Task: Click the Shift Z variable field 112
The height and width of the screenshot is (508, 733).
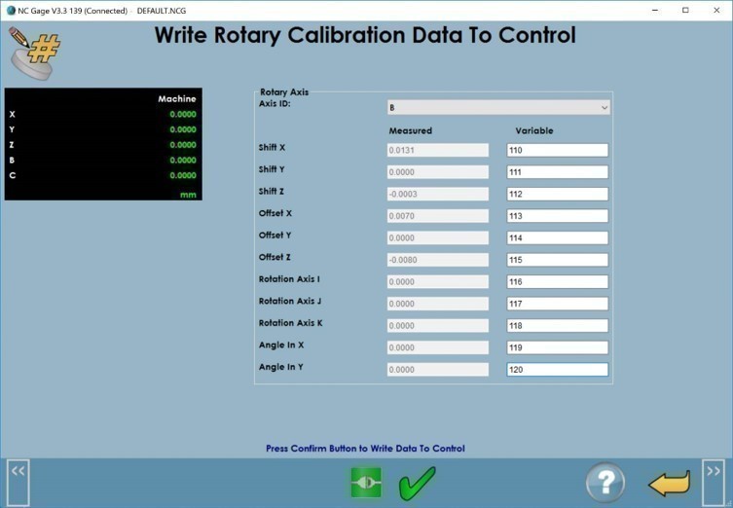Action: (x=557, y=194)
